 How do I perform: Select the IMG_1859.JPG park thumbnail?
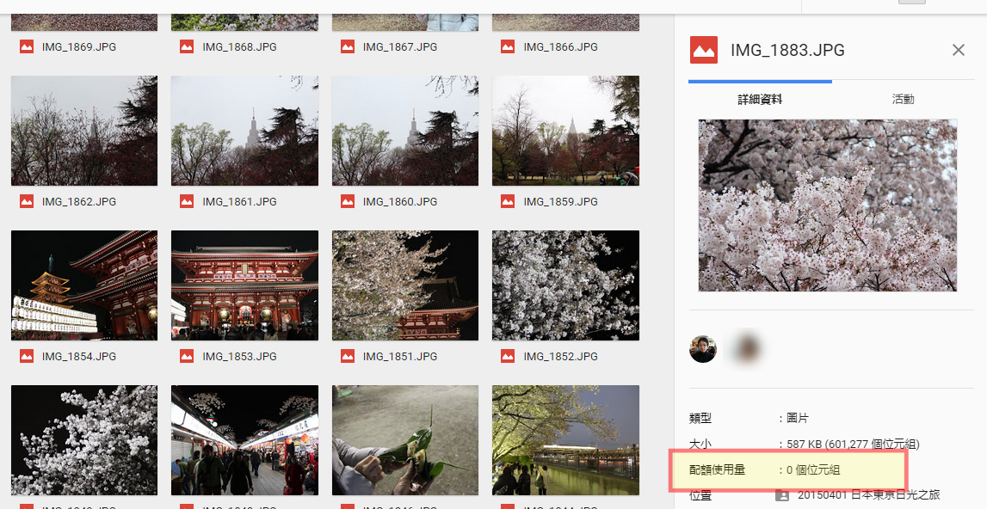(565, 131)
